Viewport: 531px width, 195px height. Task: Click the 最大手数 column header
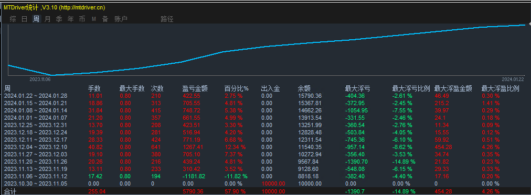pos(132,89)
